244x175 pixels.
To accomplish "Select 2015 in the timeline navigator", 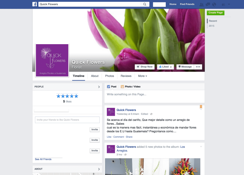I will (211, 26).
